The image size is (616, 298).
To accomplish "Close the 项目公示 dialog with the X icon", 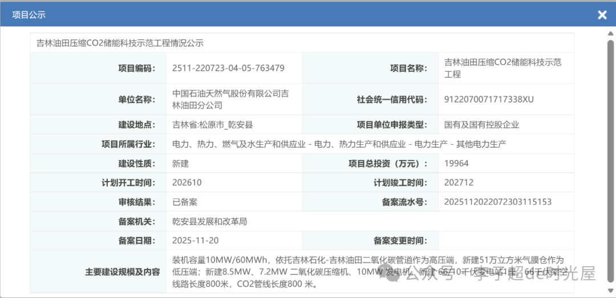I will [602, 15].
